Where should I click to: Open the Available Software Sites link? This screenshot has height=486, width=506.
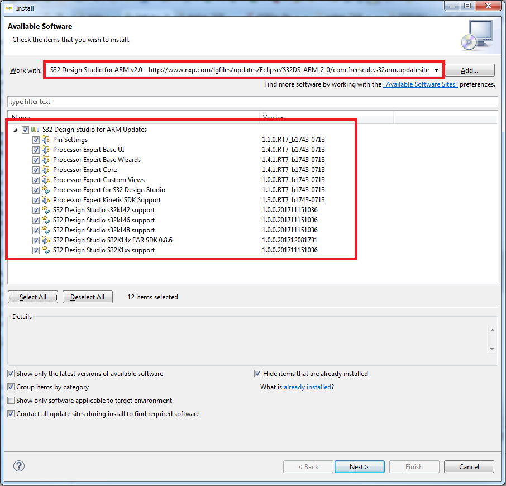pos(420,84)
